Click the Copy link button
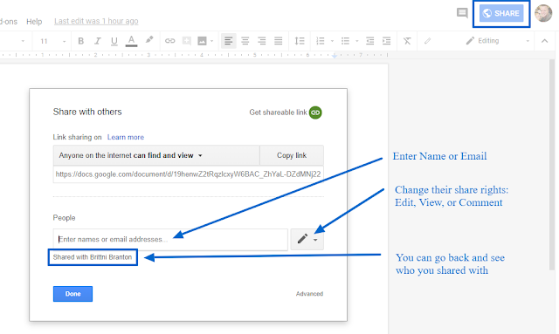This screenshot has height=334, width=559. click(x=292, y=155)
